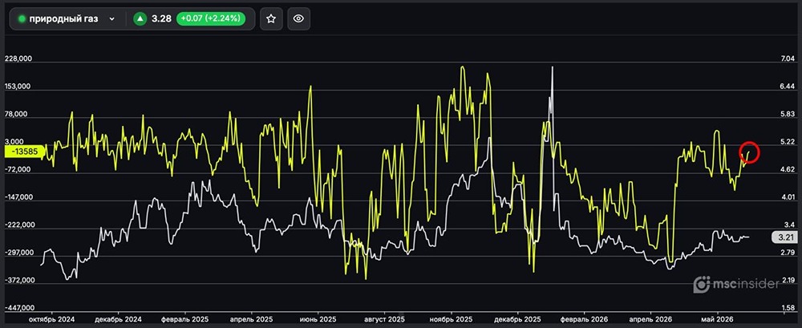Click the 3.21 price label on the right axis

[x=785, y=237]
